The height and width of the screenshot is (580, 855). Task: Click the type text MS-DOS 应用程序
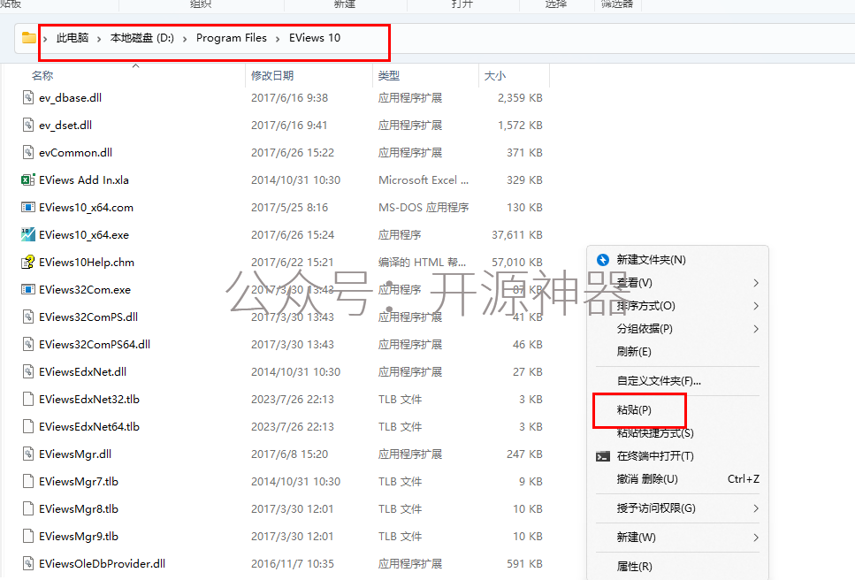click(424, 207)
